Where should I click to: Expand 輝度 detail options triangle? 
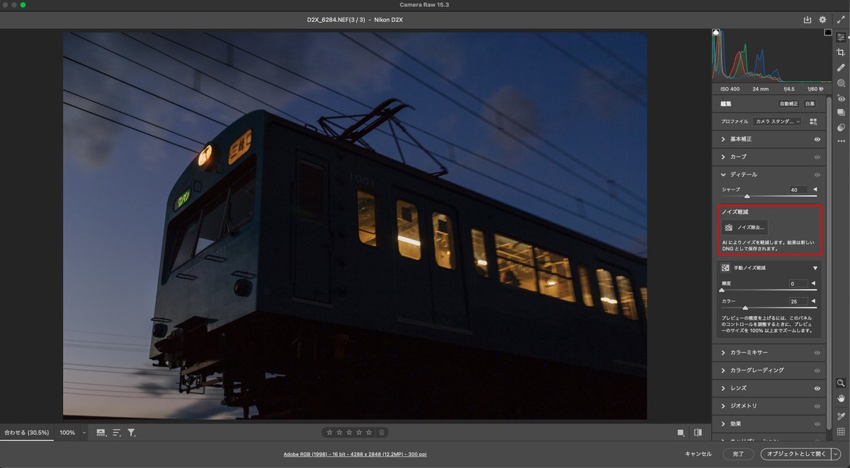click(x=813, y=283)
